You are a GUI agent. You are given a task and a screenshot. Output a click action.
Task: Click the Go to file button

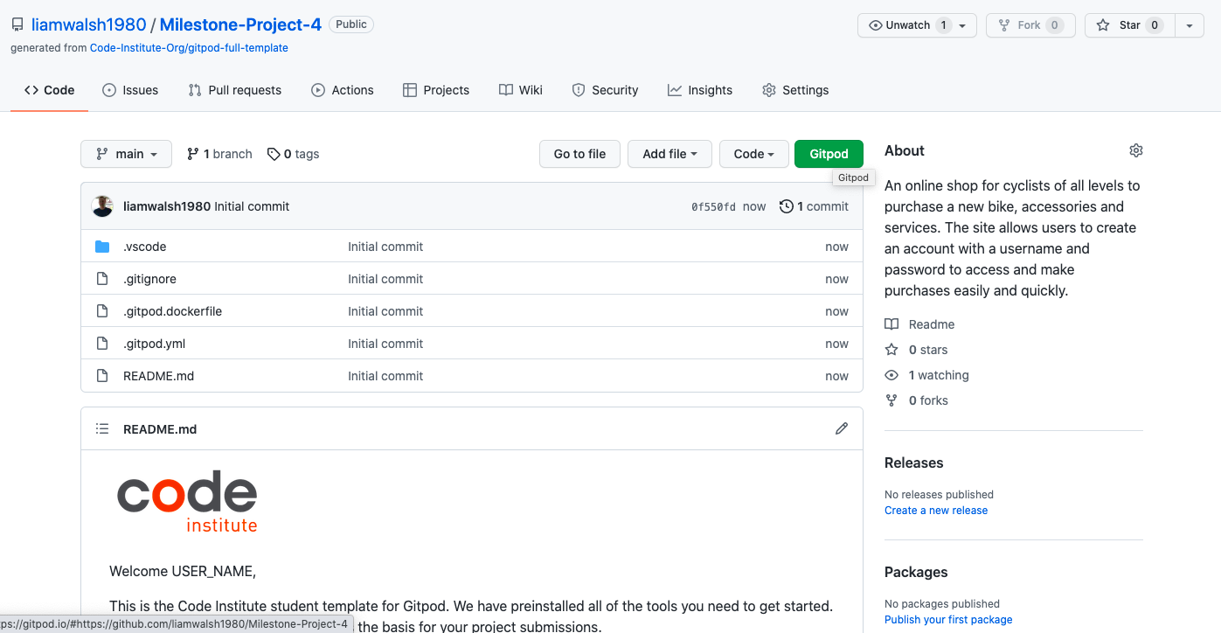(x=579, y=154)
